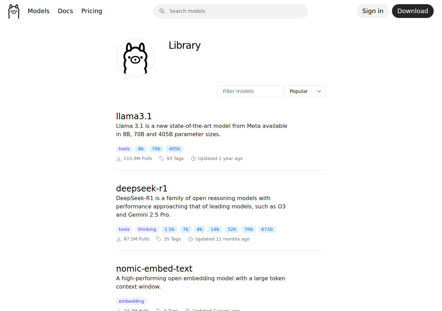Select the thinking tag under deepseek-r1

tap(147, 229)
